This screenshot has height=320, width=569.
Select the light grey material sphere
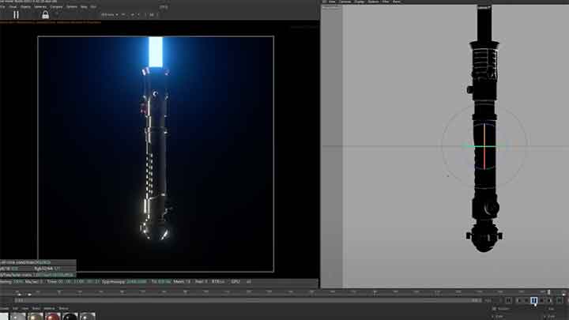[x=17, y=316]
